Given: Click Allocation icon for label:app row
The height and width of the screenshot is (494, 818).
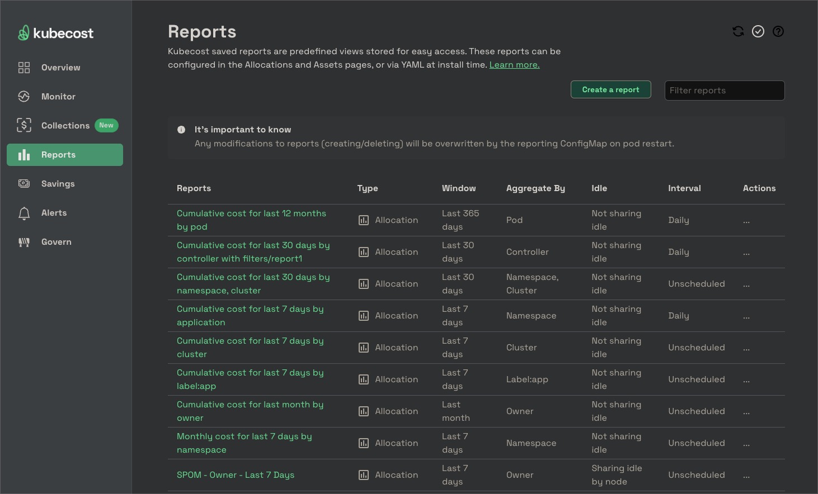Looking at the screenshot, I should [364, 379].
